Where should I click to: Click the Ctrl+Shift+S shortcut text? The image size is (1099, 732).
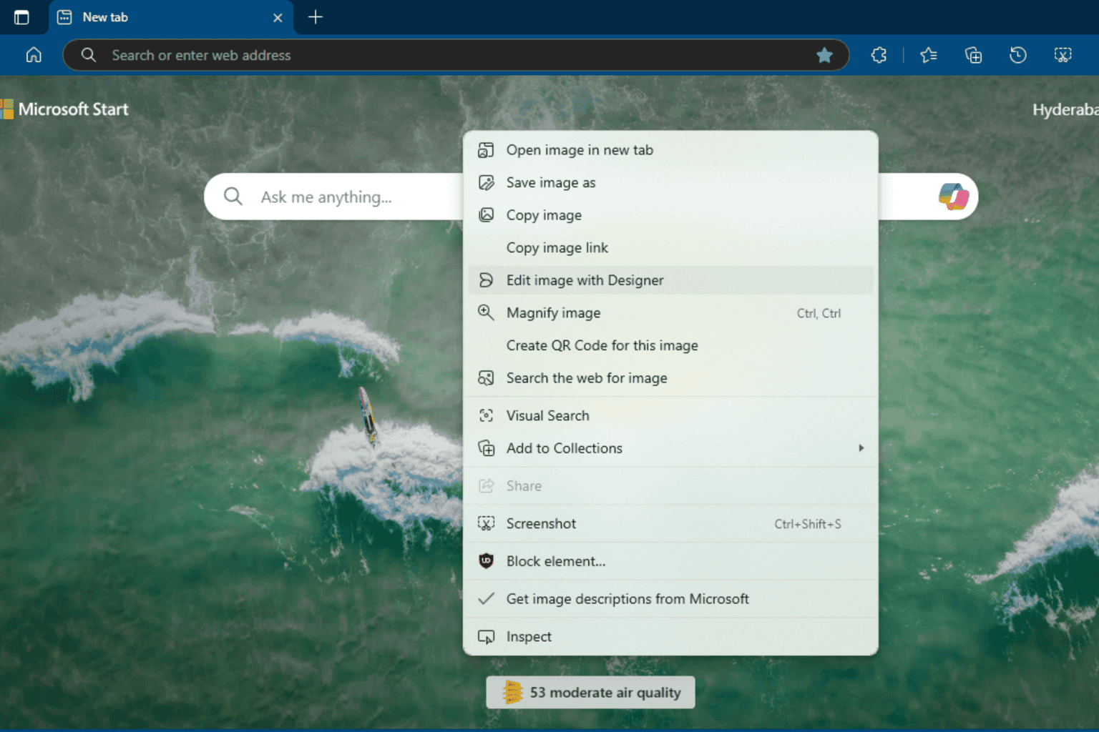pos(808,524)
